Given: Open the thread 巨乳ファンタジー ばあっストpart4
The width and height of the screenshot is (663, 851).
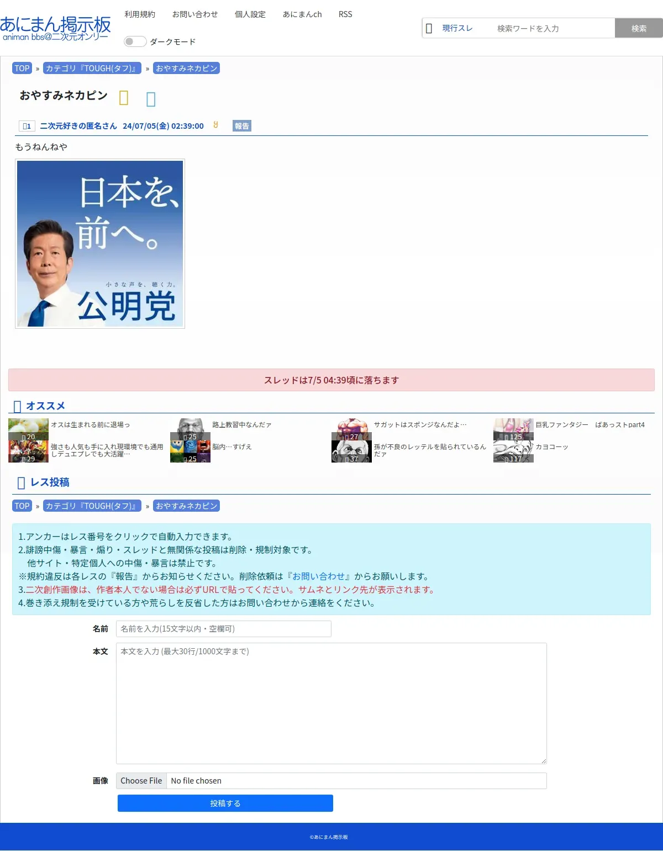Looking at the screenshot, I should pyautogui.click(x=590, y=425).
